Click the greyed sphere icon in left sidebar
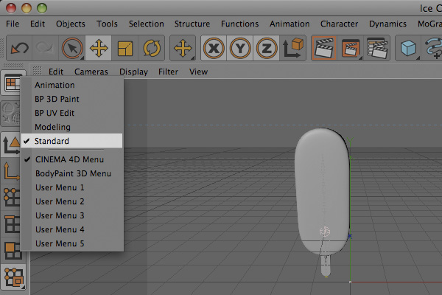 pyautogui.click(x=11, y=114)
